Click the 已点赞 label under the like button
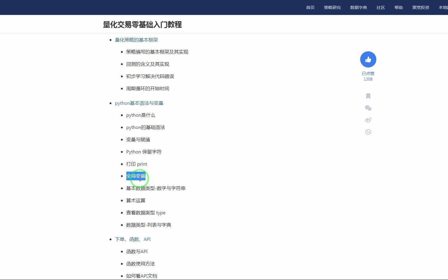The image size is (448, 280). [368, 73]
